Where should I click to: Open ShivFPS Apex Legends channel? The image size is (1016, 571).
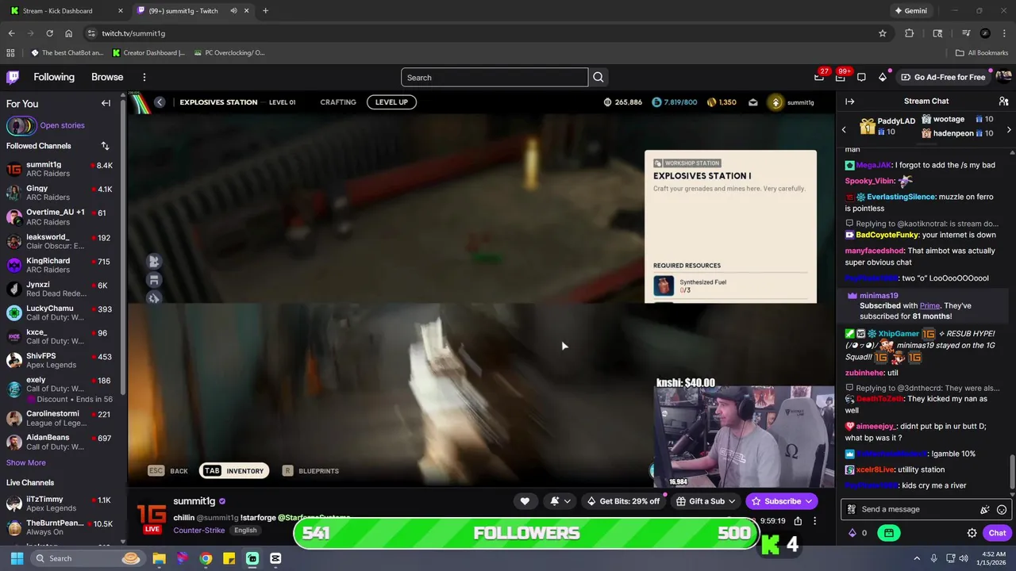62,360
